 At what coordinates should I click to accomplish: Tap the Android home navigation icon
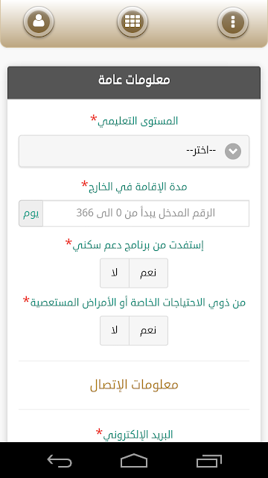pyautogui.click(x=134, y=461)
